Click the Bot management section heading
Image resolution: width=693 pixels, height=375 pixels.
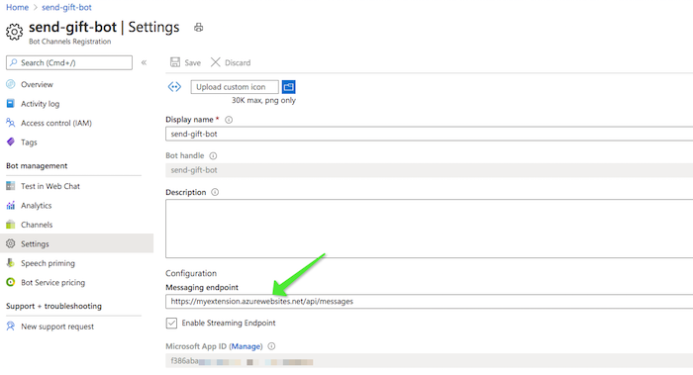(x=37, y=165)
